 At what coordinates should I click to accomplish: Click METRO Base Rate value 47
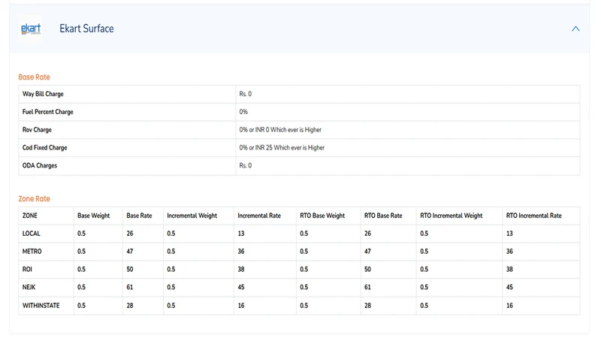point(130,252)
